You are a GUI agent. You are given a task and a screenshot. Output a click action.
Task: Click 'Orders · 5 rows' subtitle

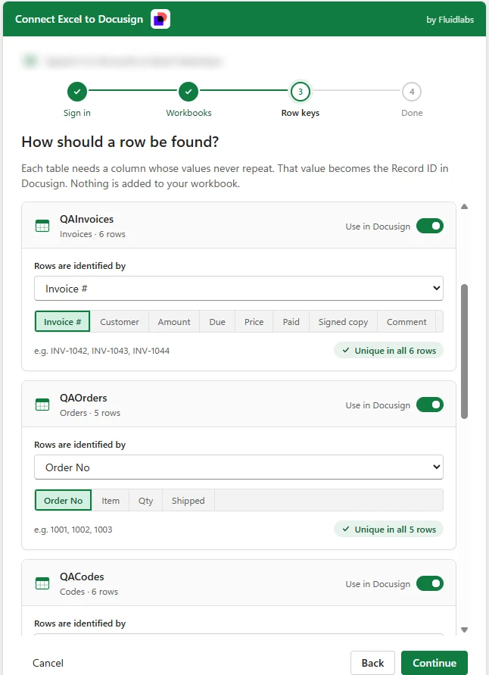(90, 413)
